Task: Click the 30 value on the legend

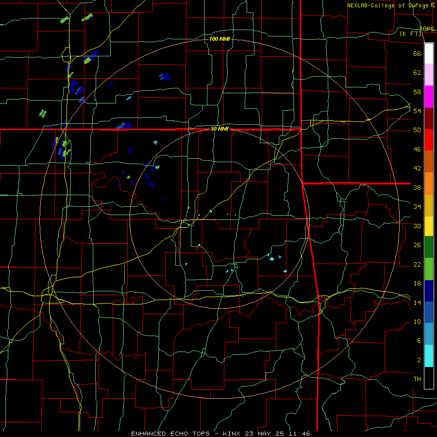Action: pos(417,226)
